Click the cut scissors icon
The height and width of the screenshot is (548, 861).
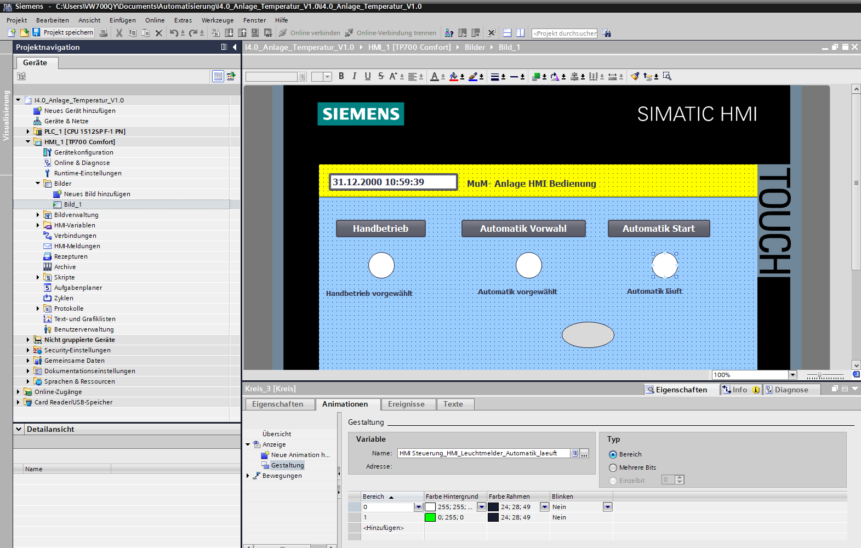point(119,33)
